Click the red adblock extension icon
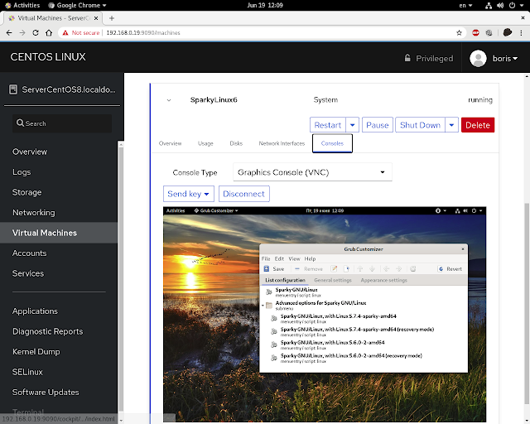The height and width of the screenshot is (424, 530). [x=475, y=33]
